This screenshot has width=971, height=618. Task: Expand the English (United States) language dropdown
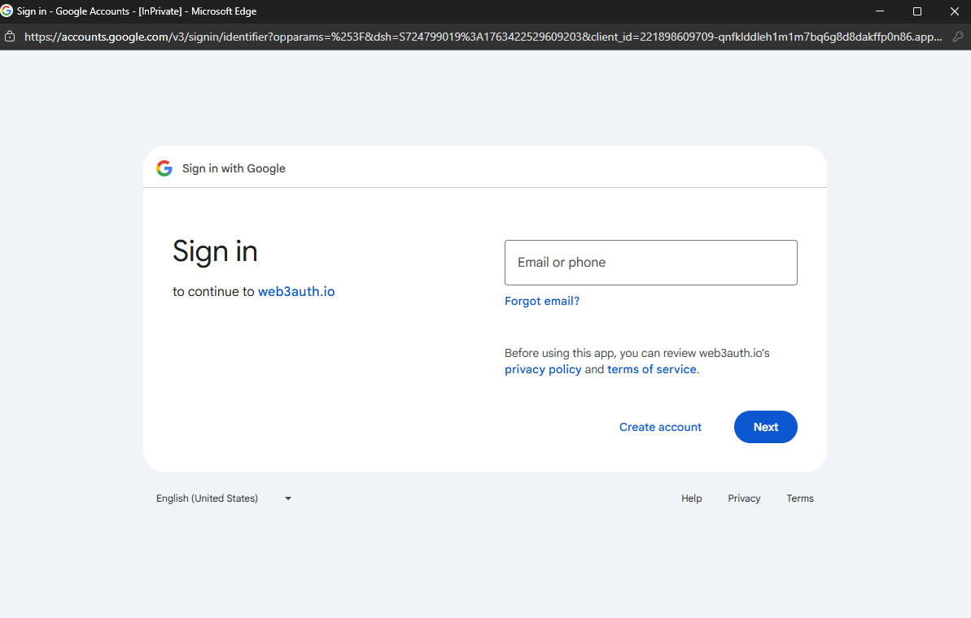pyautogui.click(x=224, y=498)
